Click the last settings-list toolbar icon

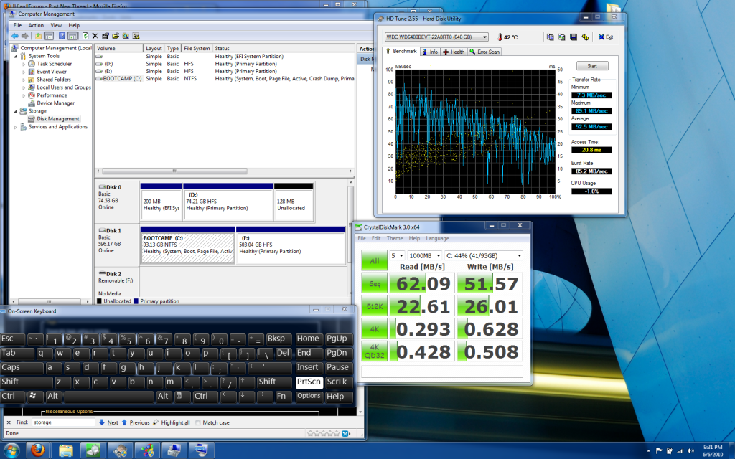136,36
